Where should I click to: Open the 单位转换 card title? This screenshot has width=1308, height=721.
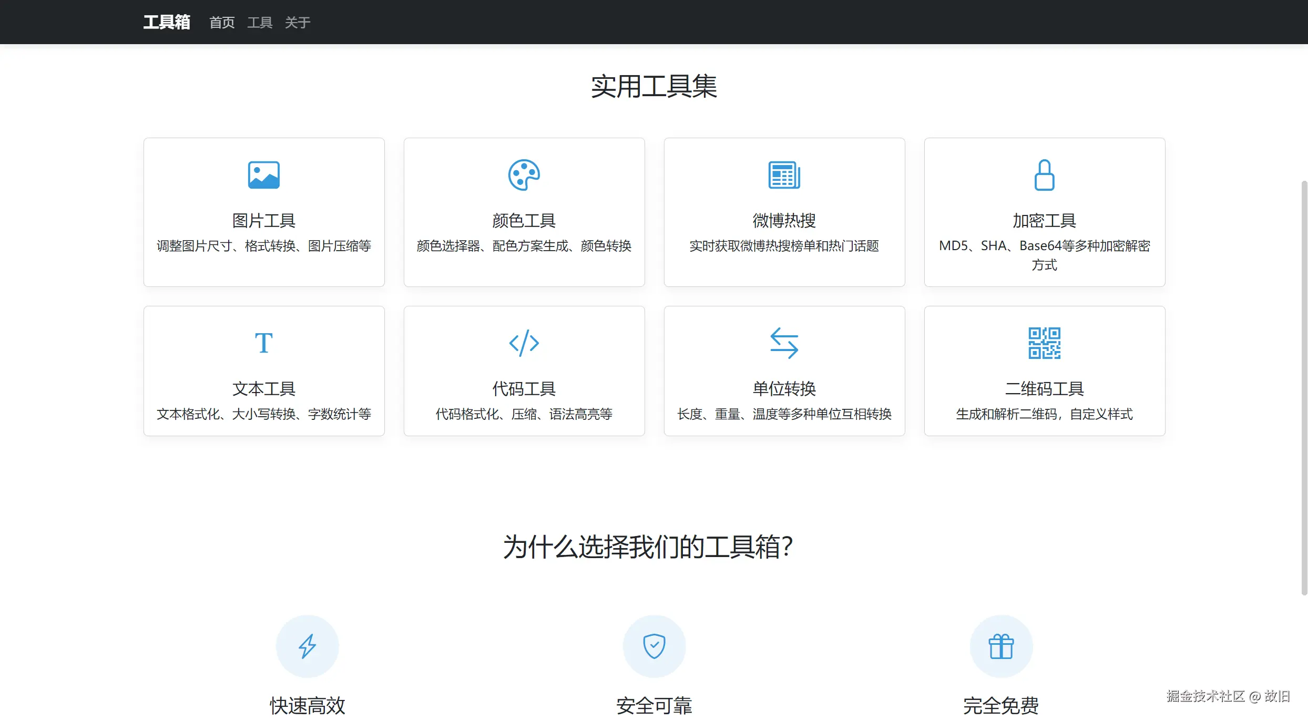784,389
